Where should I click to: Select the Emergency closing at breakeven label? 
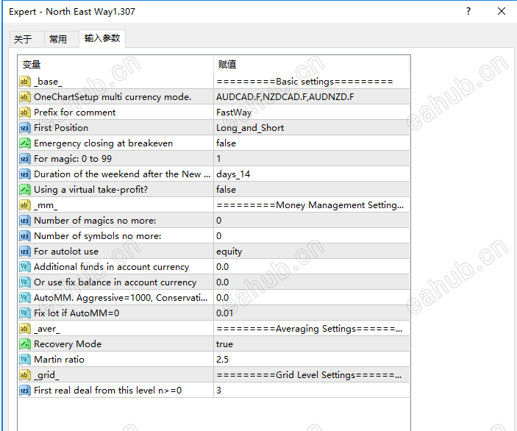(x=103, y=143)
